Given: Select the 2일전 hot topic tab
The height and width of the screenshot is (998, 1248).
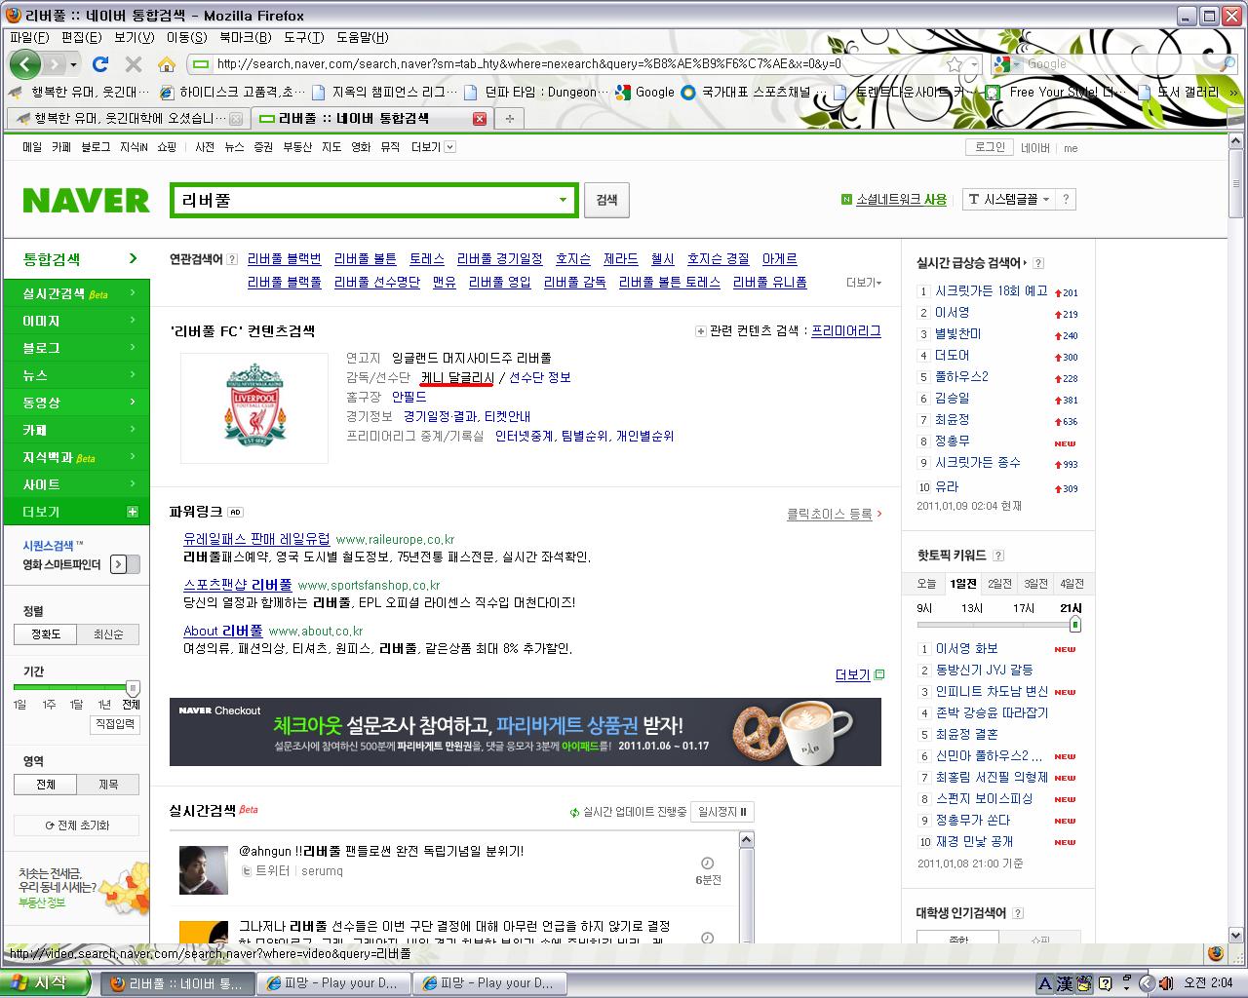Looking at the screenshot, I should tap(999, 584).
